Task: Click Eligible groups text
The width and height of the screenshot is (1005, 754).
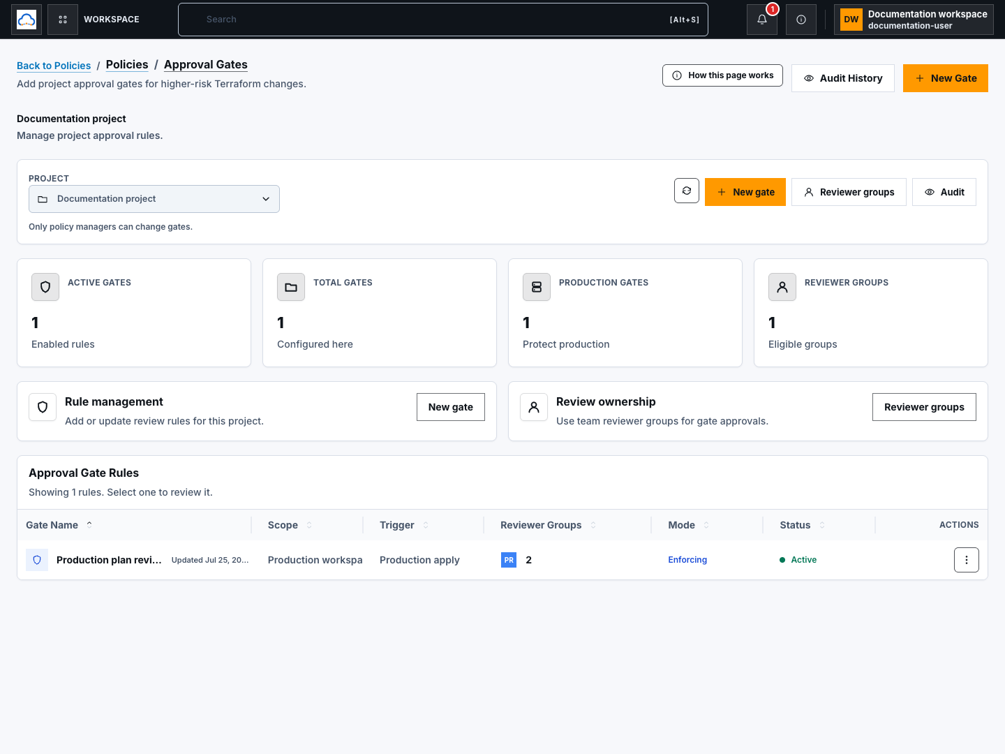Action: click(x=803, y=344)
